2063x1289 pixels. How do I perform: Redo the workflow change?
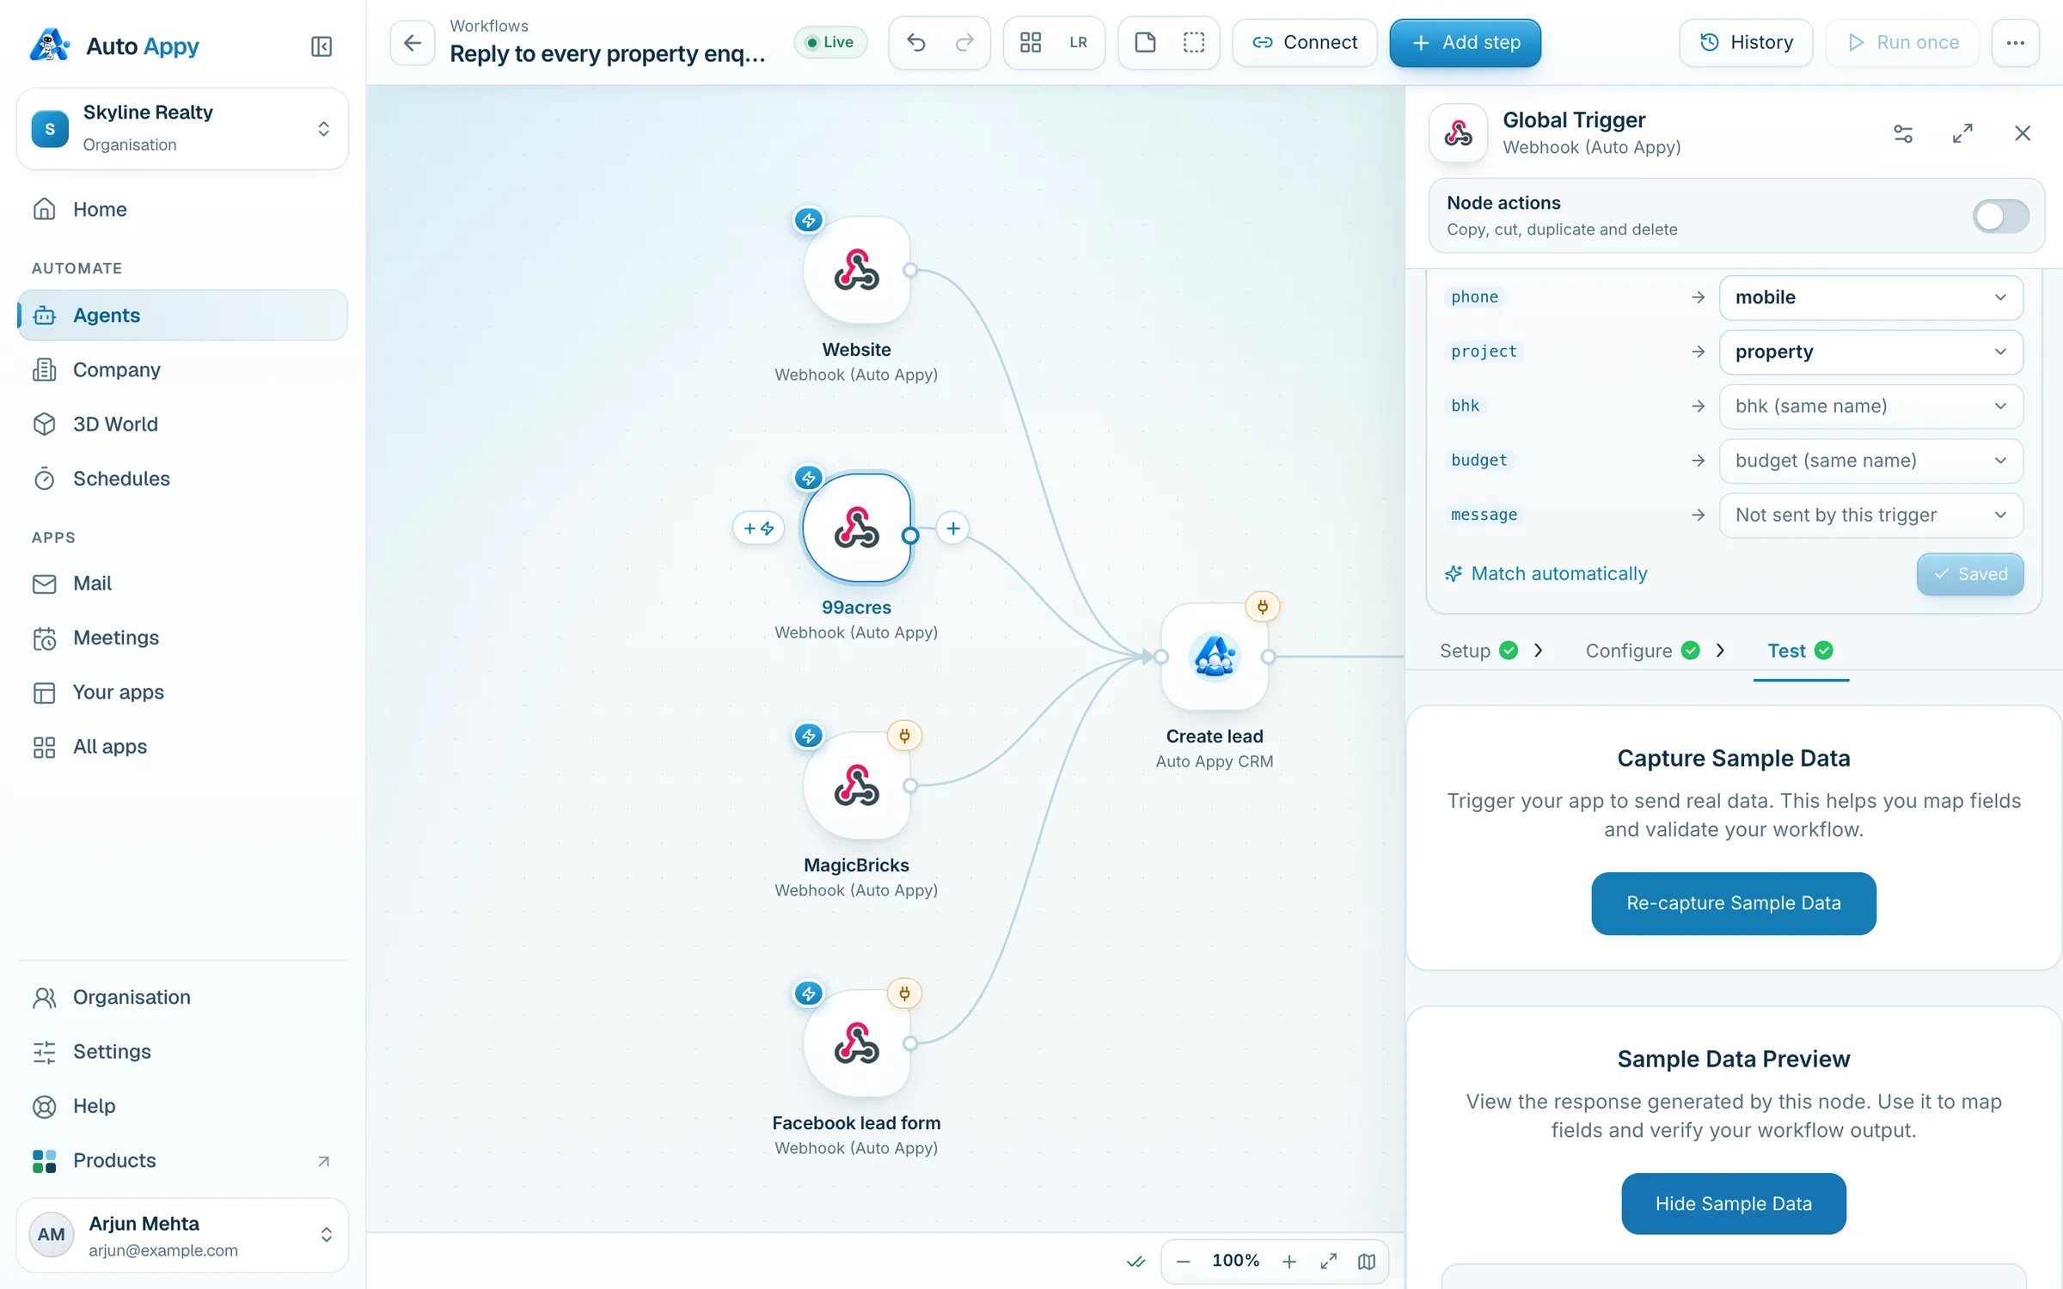[x=964, y=42]
